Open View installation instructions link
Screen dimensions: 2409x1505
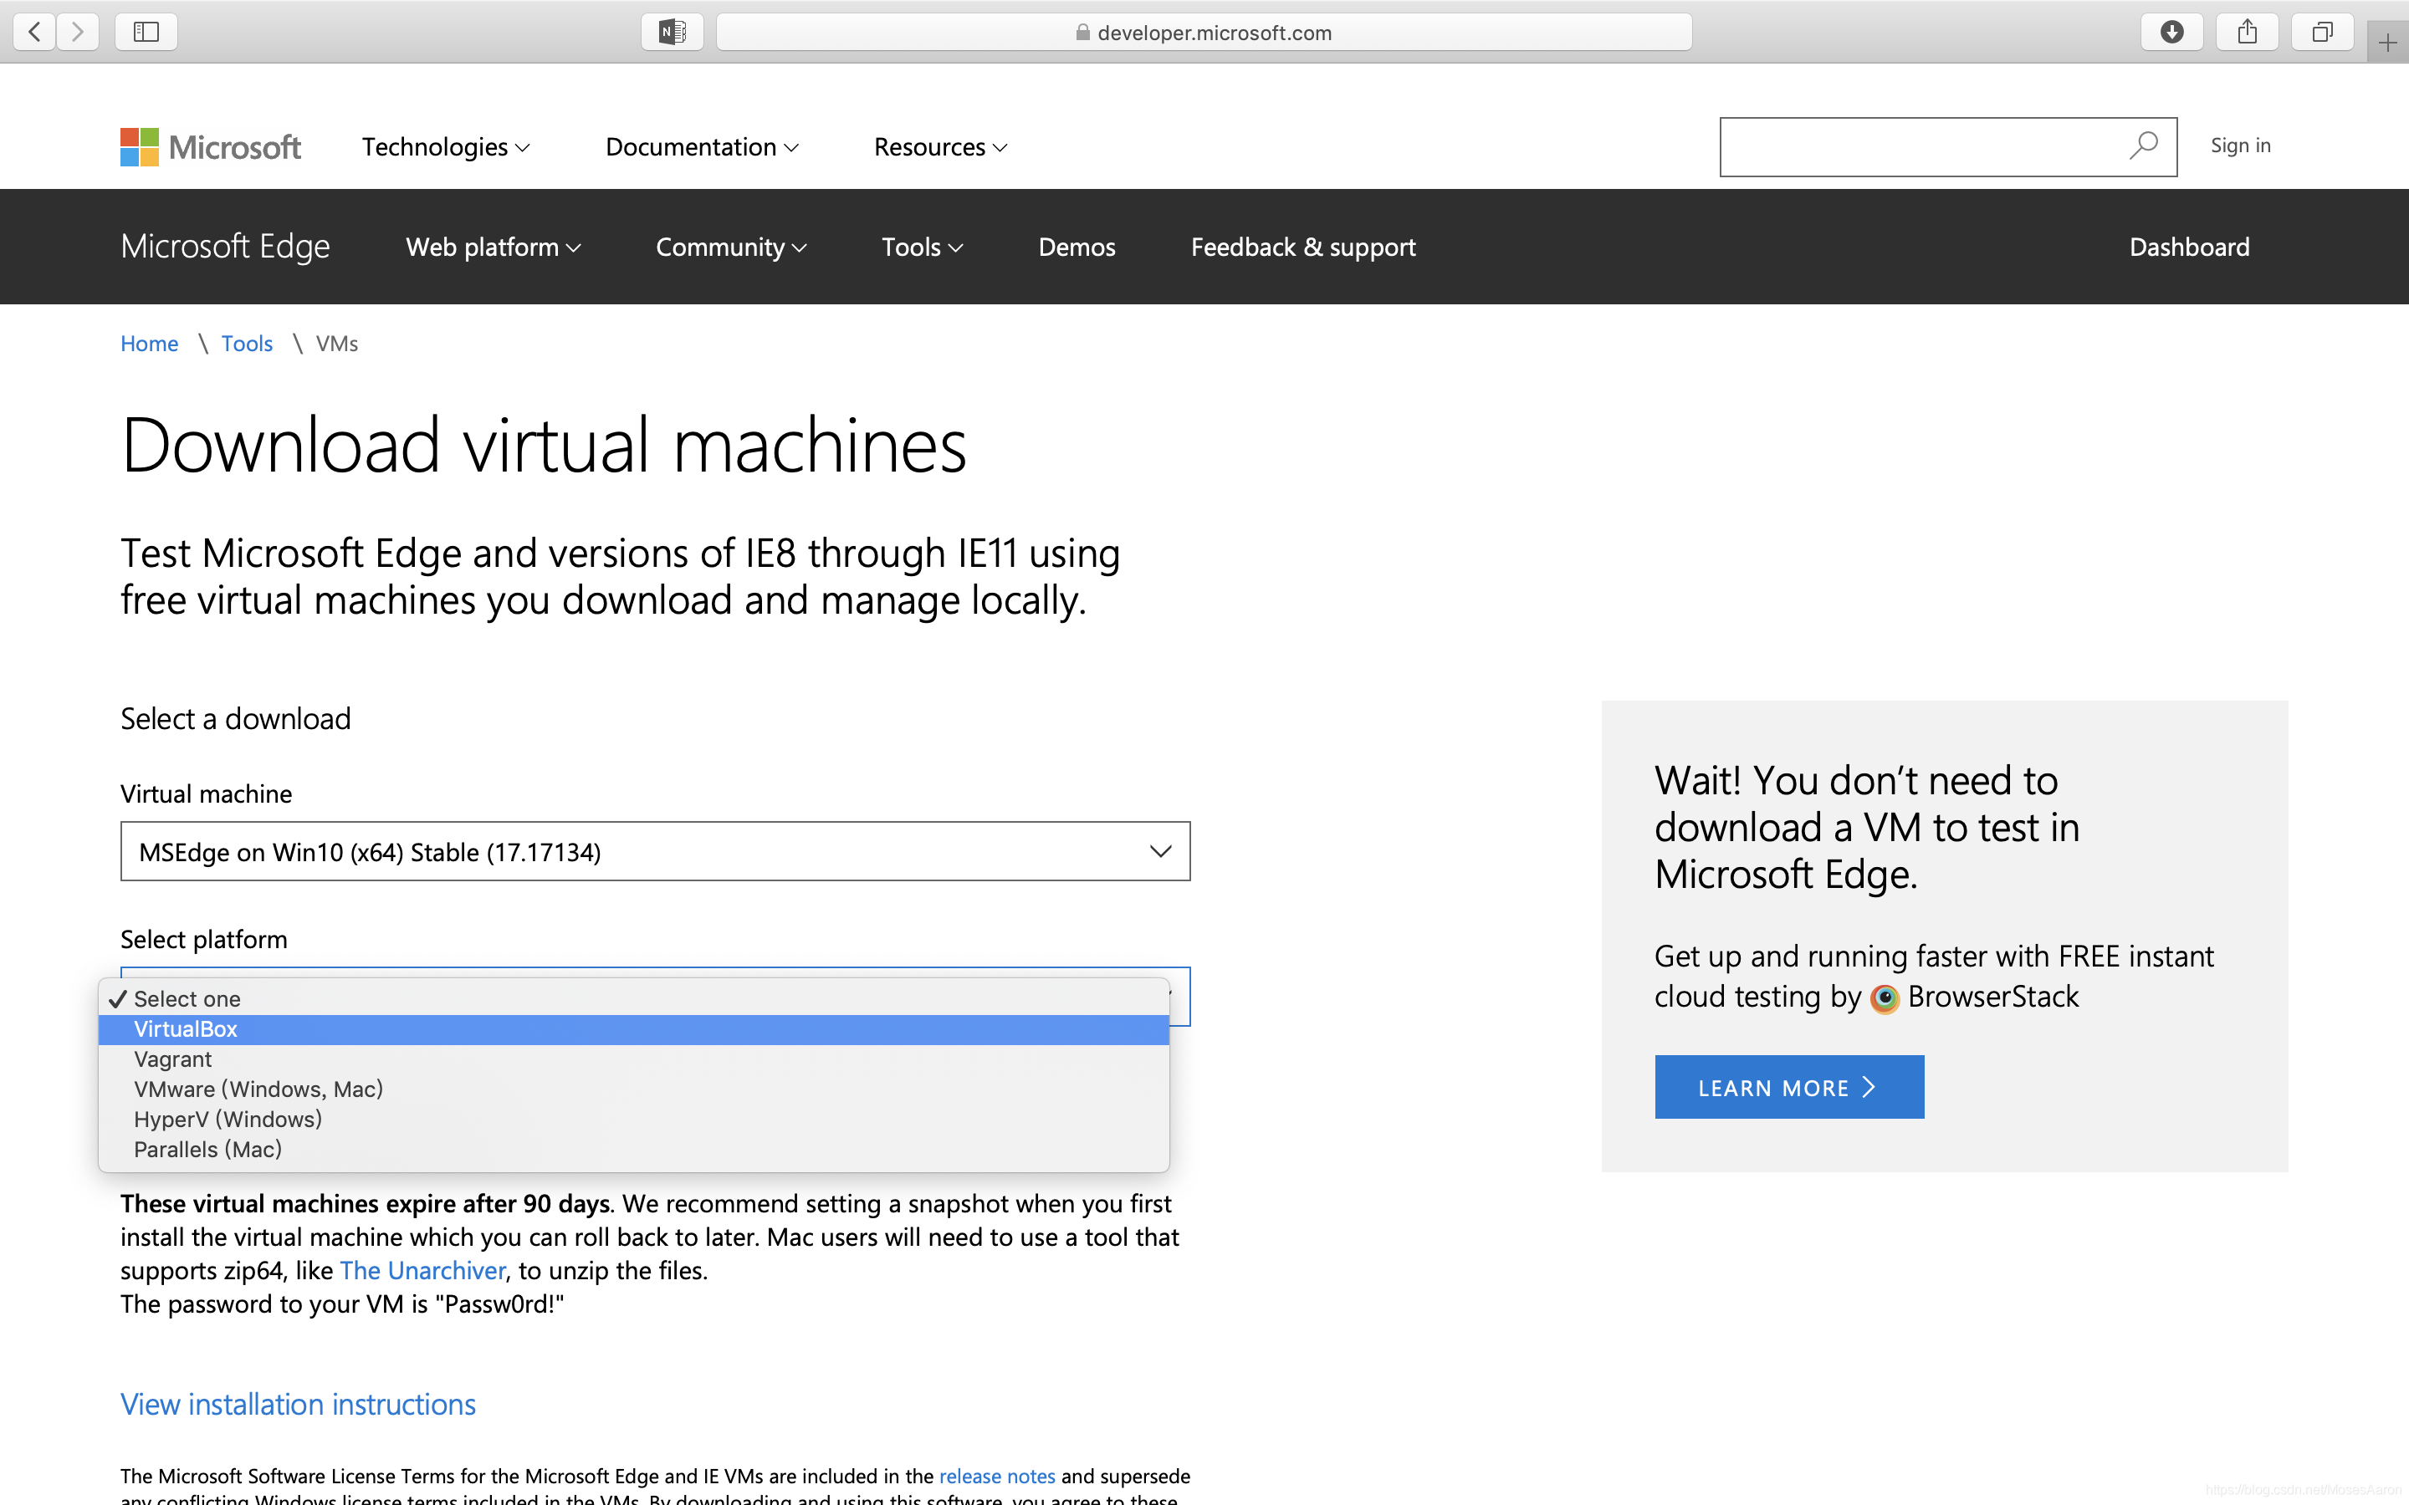(298, 1405)
